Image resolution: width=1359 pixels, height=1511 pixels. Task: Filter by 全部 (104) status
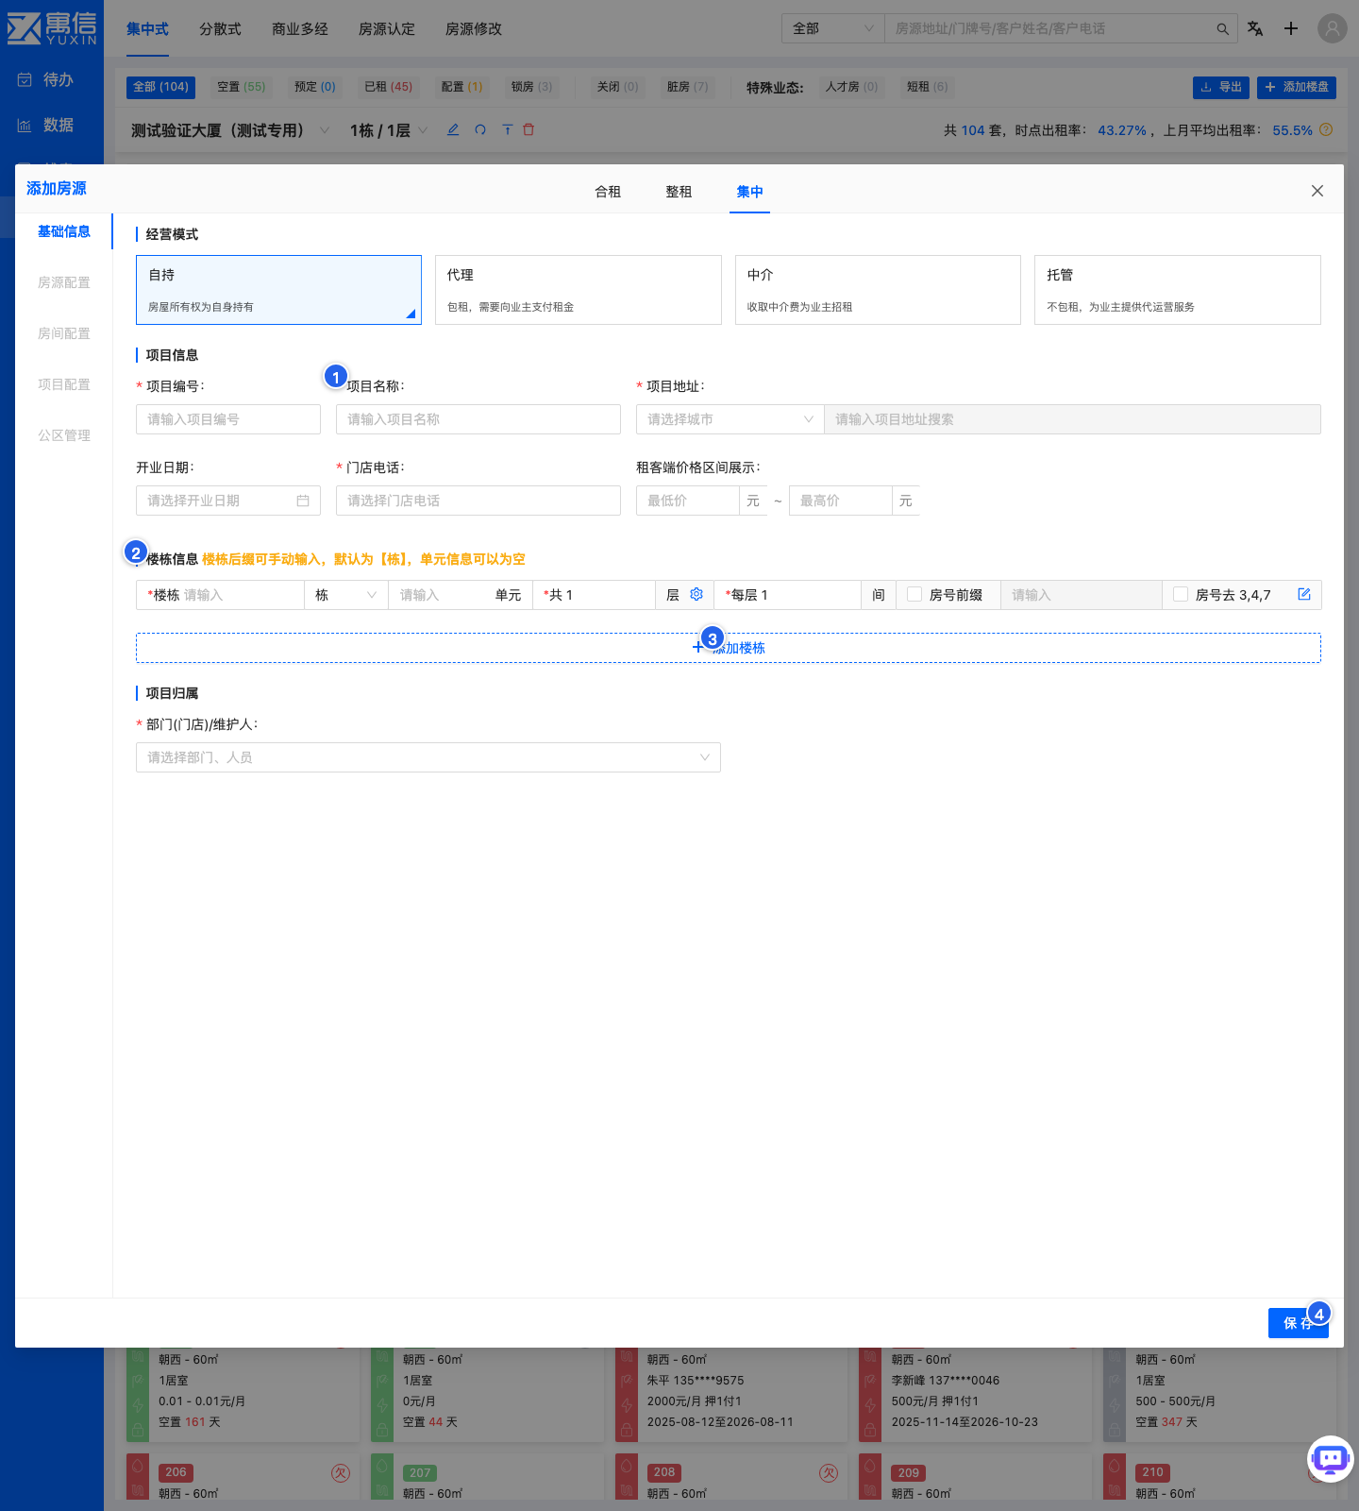161,87
